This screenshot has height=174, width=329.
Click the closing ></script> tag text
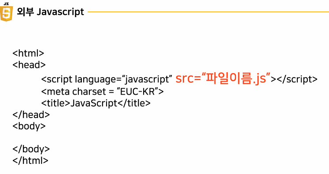pos(294,79)
